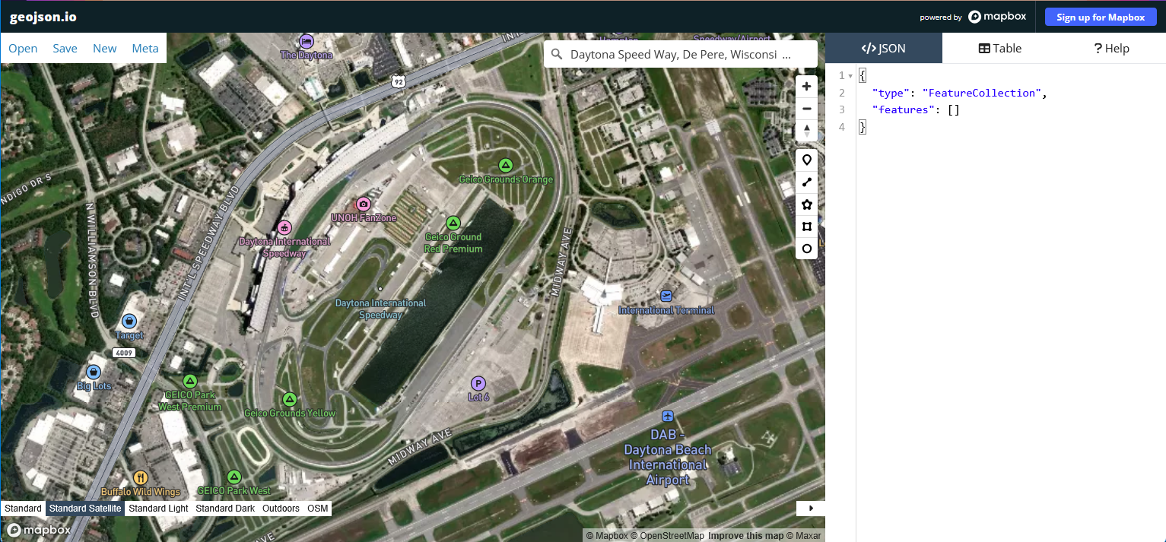This screenshot has height=542, width=1166.
Task: Click Sign up for Mapbox button
Action: 1100,17
